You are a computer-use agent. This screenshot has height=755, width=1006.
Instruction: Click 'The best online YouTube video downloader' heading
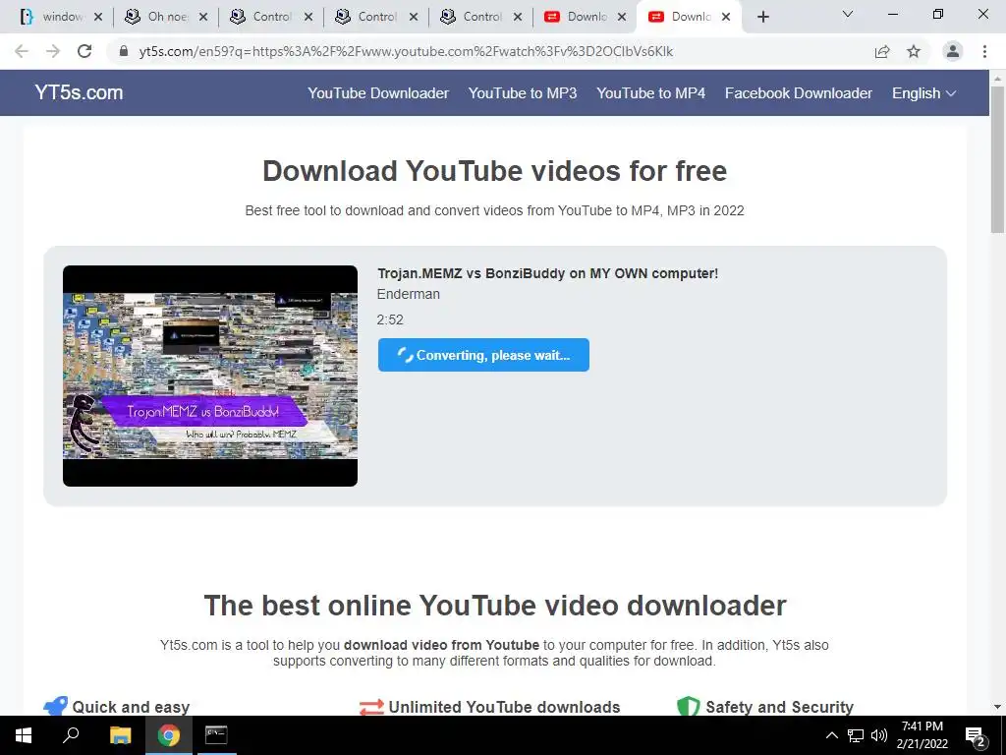495,606
